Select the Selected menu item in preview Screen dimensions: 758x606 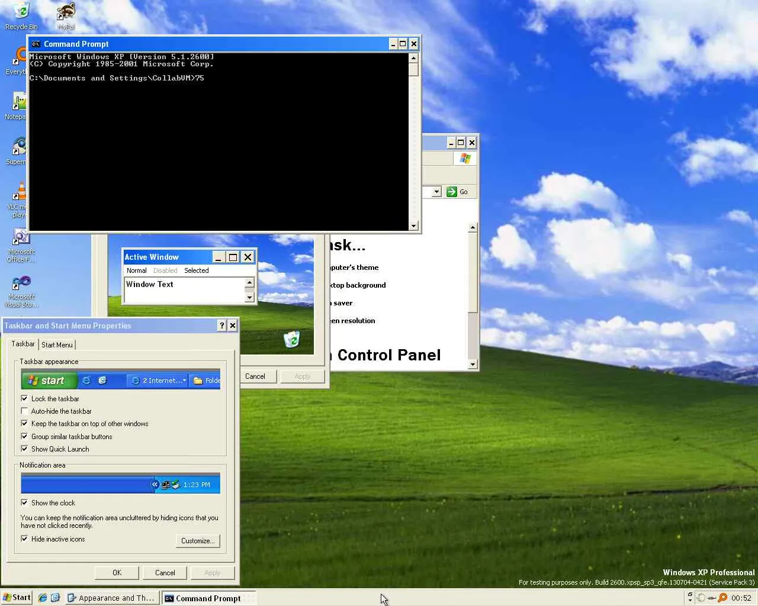tap(196, 270)
